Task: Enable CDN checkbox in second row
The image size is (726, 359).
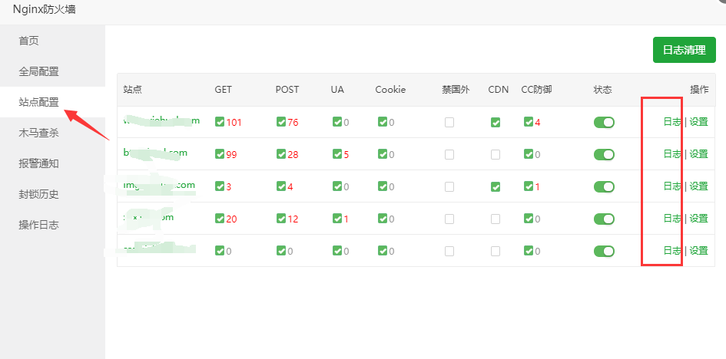Action: pos(496,155)
